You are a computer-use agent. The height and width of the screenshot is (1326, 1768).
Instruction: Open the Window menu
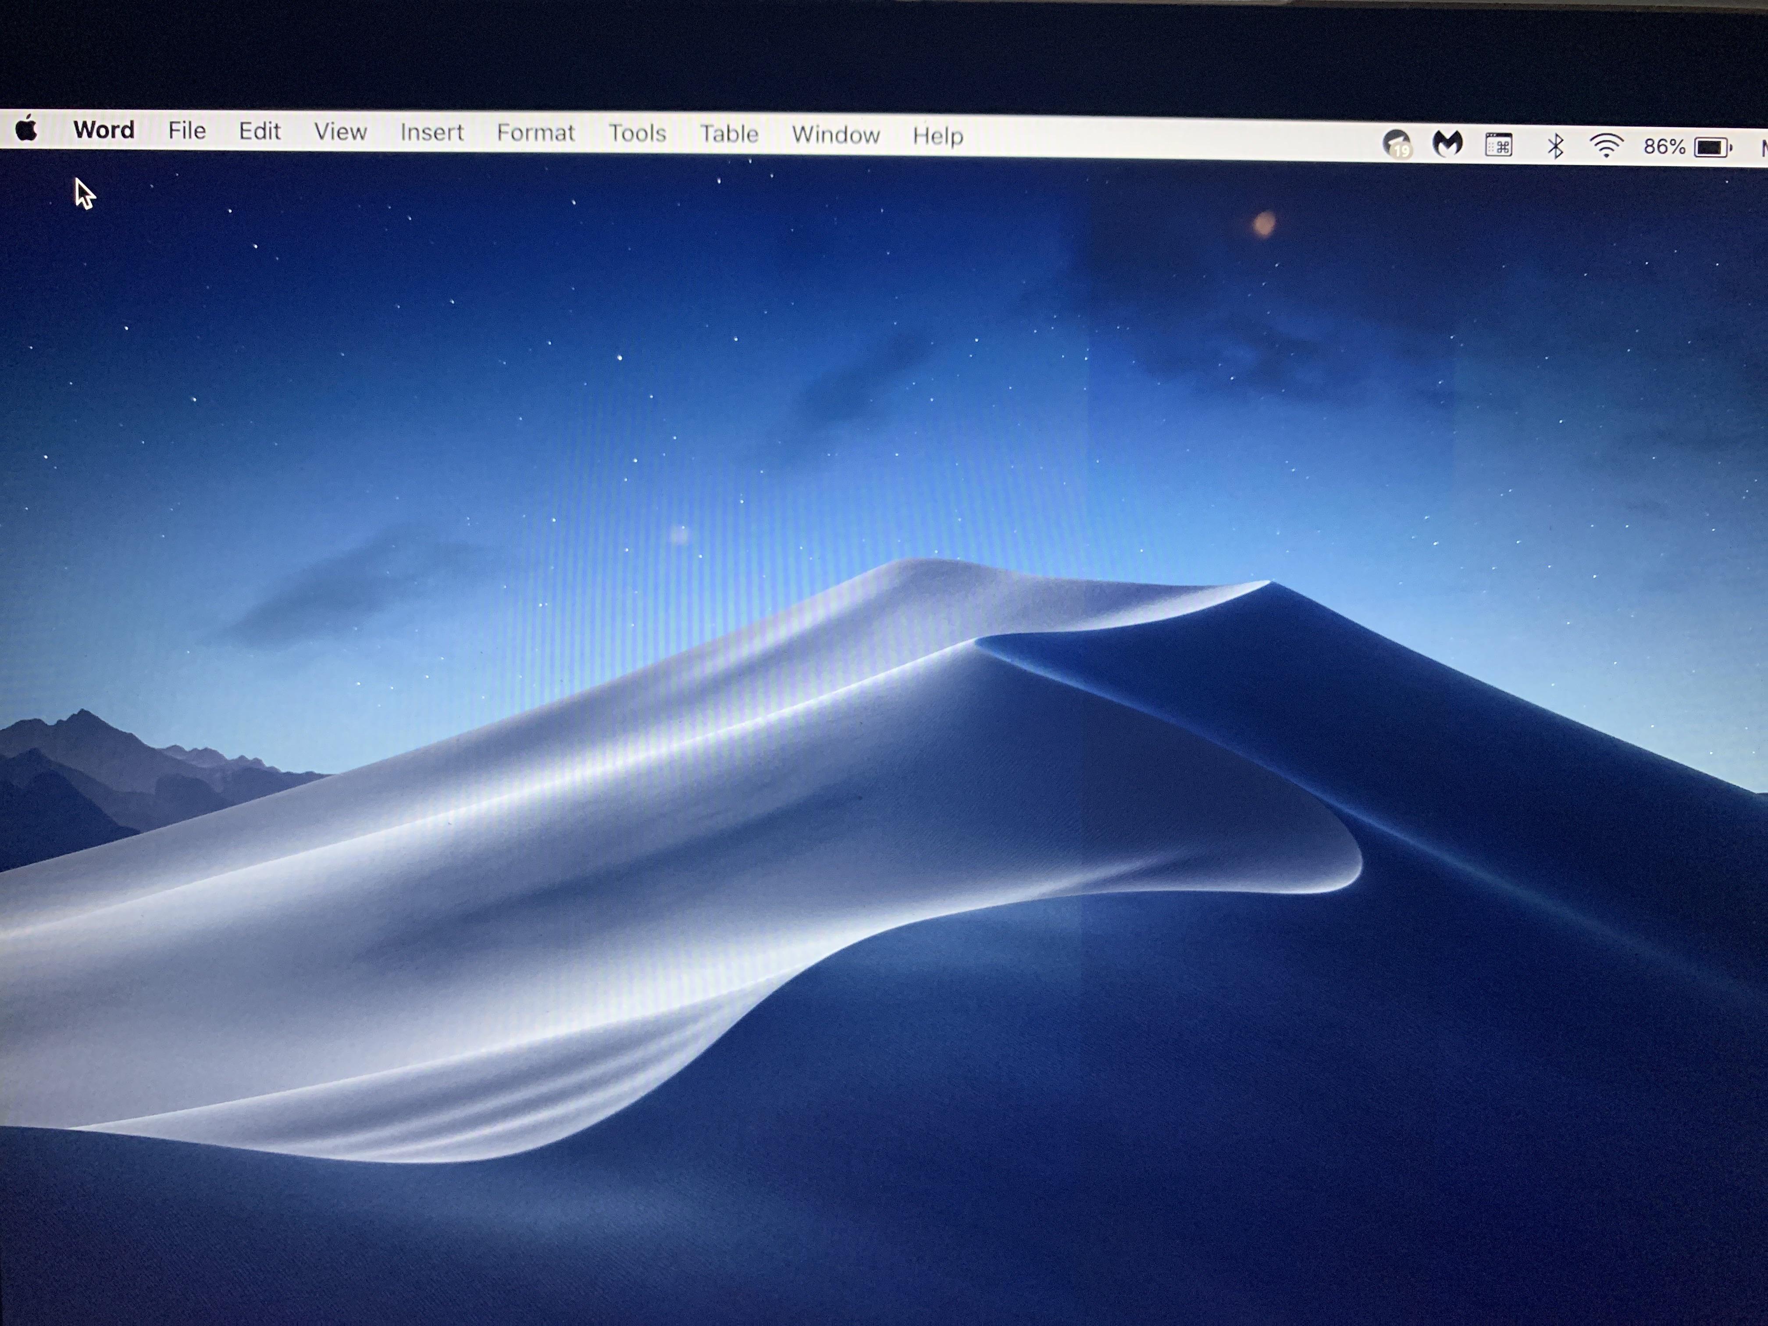(836, 135)
